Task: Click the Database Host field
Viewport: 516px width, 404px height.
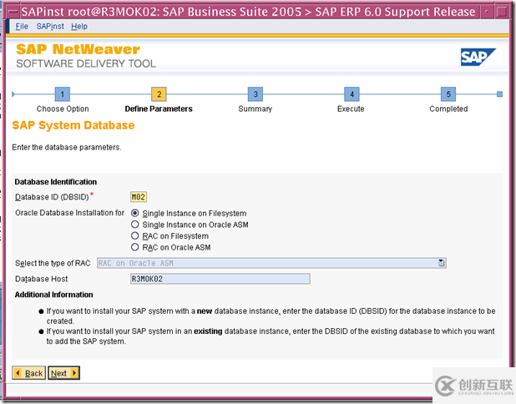Action: [x=220, y=279]
